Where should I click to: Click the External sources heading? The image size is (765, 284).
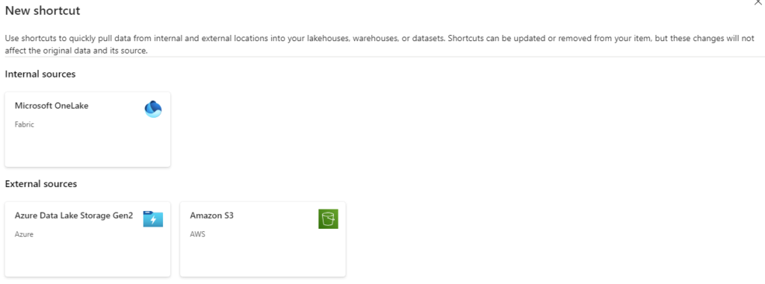(x=41, y=183)
